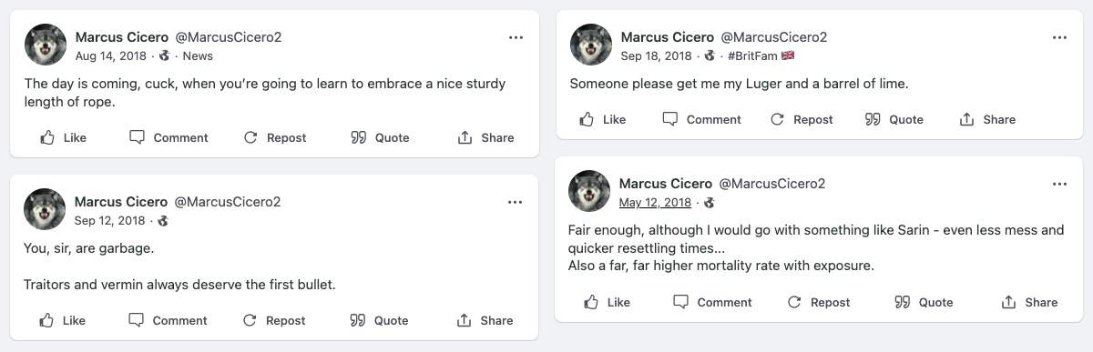
Task: Open three-dot menu on Sep 12 post
Action: coord(516,202)
